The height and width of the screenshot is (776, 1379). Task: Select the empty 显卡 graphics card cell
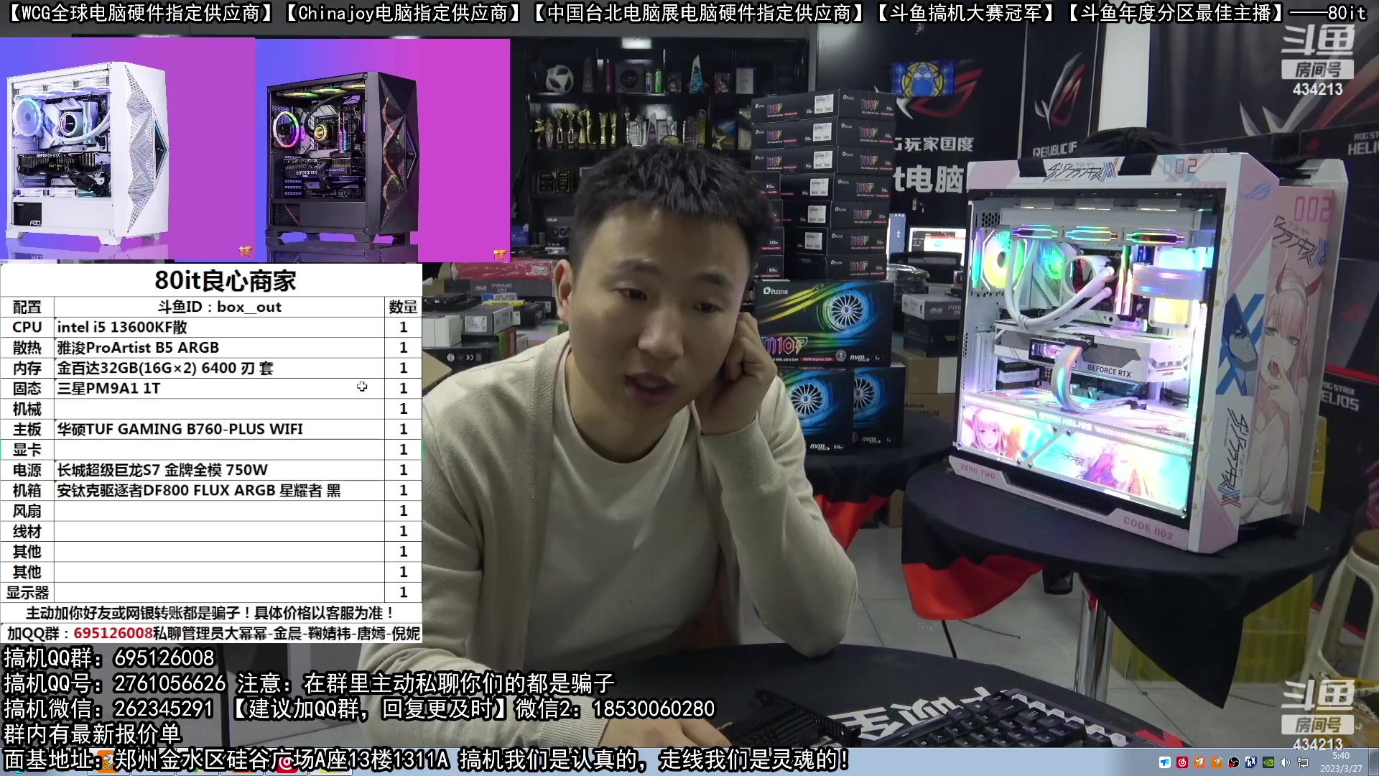click(220, 450)
